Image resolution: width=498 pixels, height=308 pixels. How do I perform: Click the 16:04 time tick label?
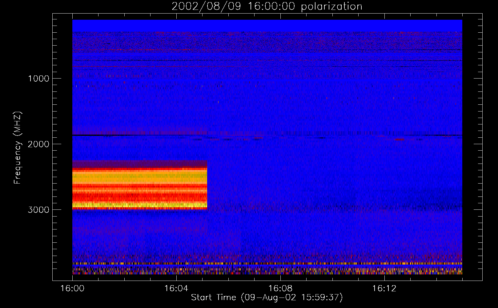176,289
